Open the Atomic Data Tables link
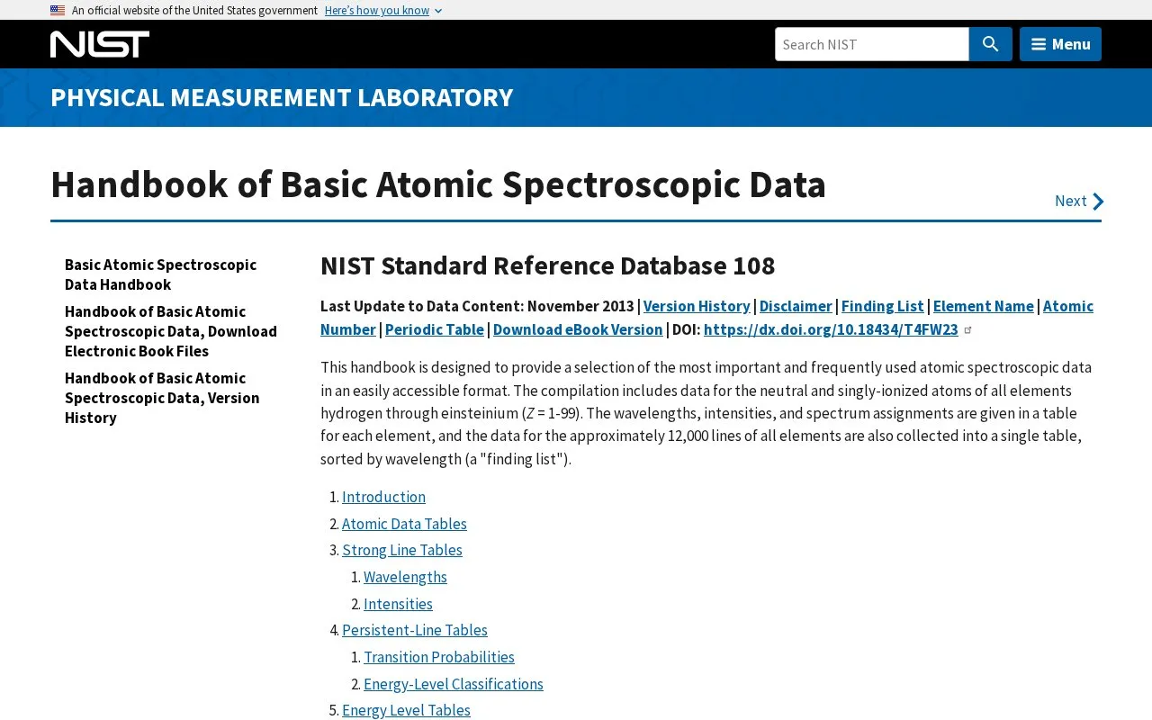Viewport: 1152px width, 720px height. [x=404, y=524]
